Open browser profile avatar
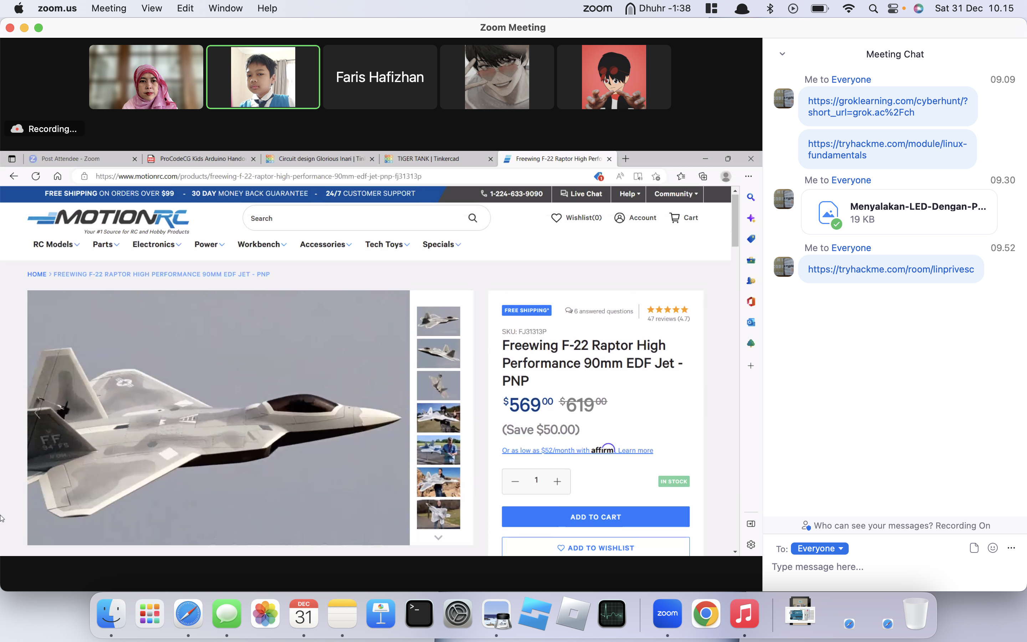Image resolution: width=1027 pixels, height=642 pixels. coord(726,176)
